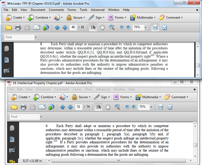This screenshot has width=202, height=165.
Task: Click Print icon in Chapter 18 window
Action: pos(23,107)
